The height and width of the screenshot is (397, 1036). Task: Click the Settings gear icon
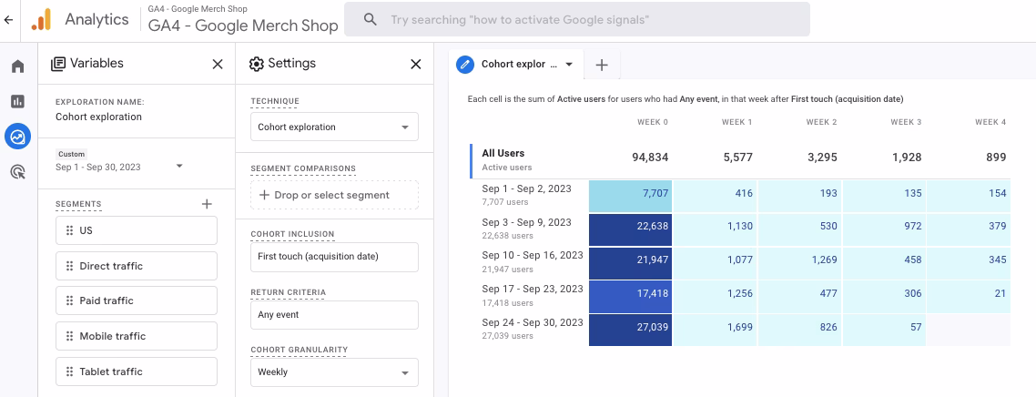tap(257, 64)
